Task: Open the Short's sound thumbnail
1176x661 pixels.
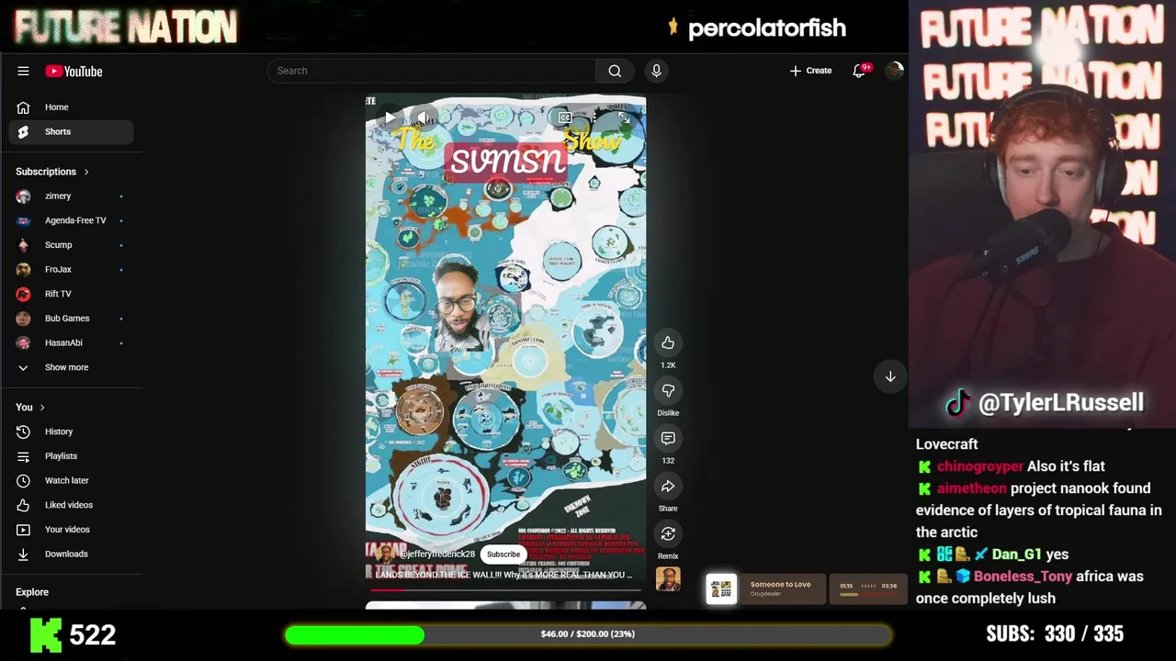Action: 668,579
